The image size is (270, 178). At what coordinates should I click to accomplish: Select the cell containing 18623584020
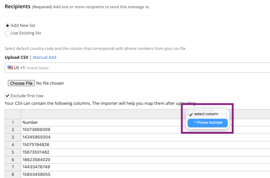click(36, 160)
